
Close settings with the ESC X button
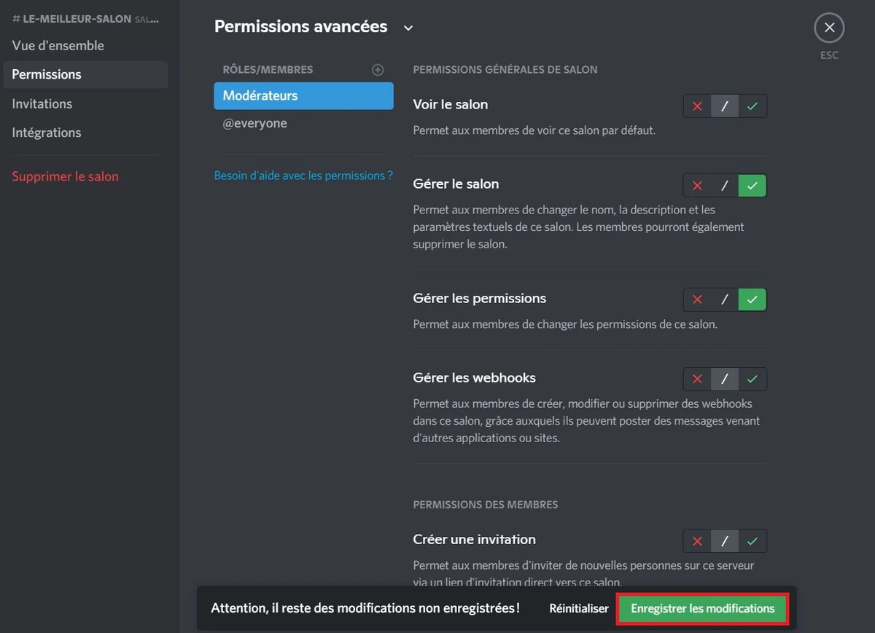829,28
